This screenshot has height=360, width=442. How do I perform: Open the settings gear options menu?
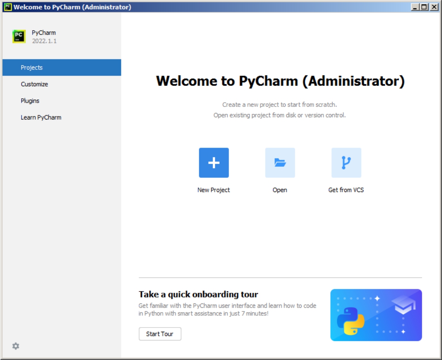point(16,346)
